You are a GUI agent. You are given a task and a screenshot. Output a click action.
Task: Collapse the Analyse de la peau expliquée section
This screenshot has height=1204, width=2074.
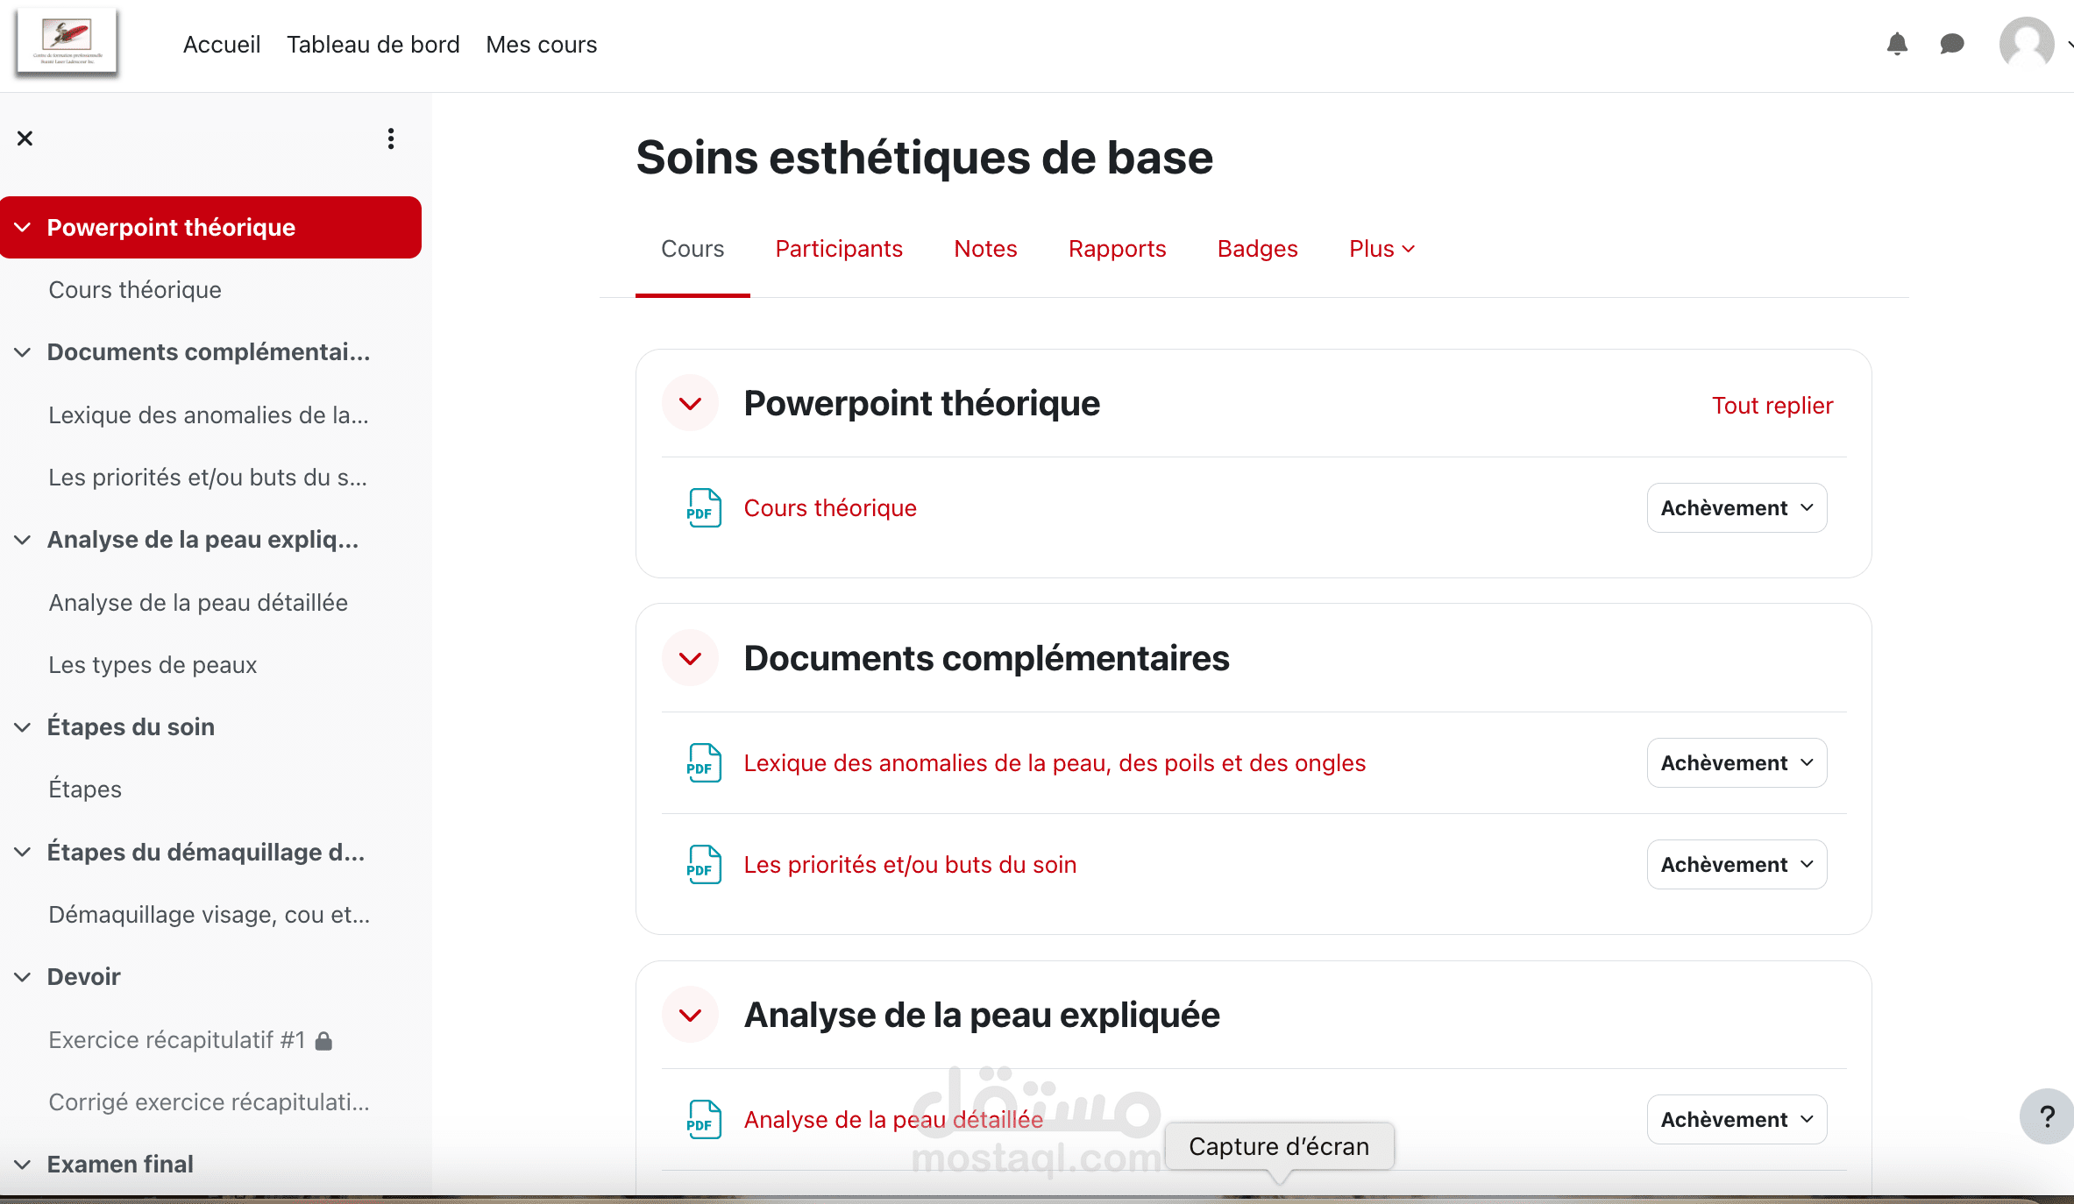coord(691,1015)
